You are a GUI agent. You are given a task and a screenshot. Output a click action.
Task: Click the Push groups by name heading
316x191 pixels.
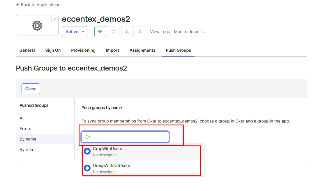click(x=102, y=108)
